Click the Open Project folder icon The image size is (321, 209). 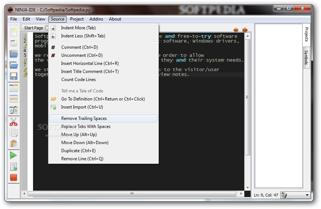pyautogui.click(x=14, y=65)
